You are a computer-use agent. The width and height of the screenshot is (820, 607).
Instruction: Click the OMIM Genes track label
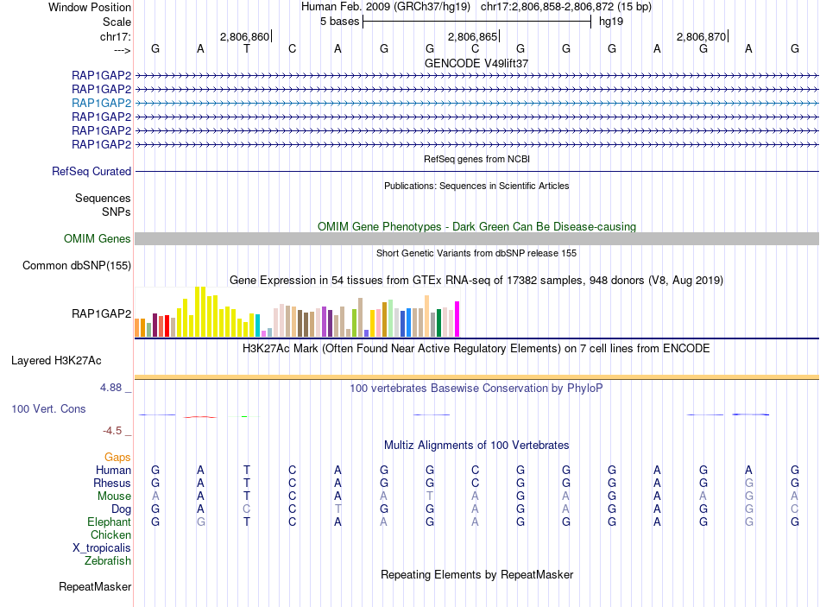pos(98,238)
